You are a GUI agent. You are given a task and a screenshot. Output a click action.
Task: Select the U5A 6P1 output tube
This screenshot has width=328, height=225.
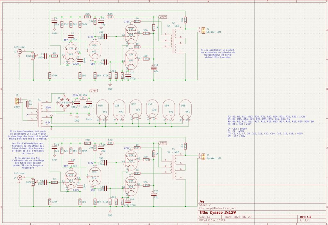point(131,160)
